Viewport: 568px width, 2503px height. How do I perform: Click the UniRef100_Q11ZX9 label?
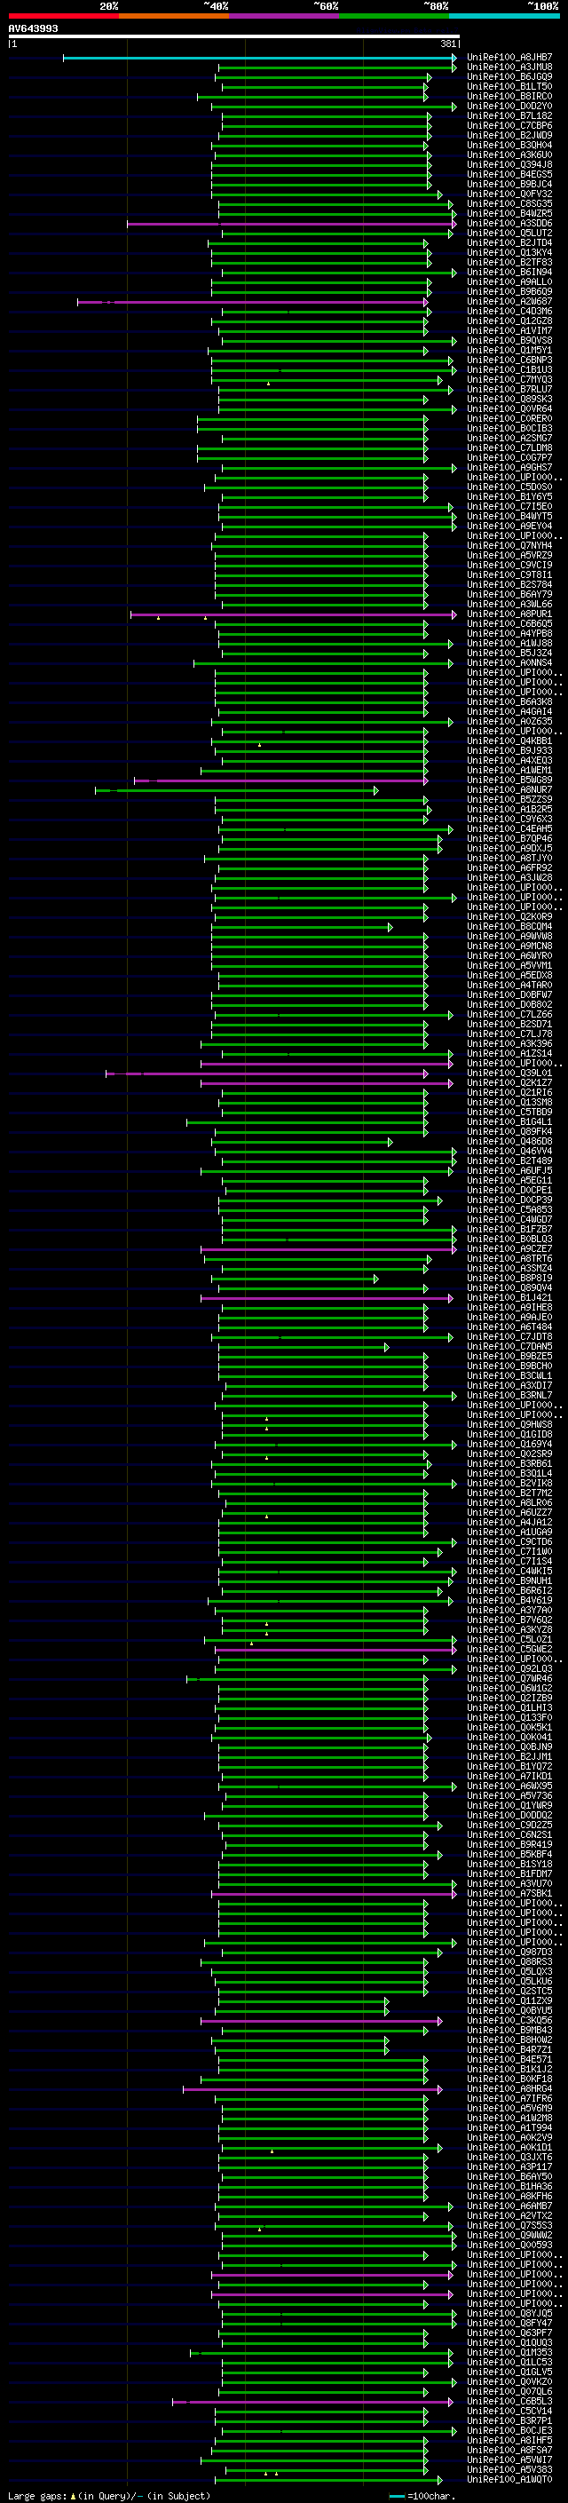(509, 2000)
